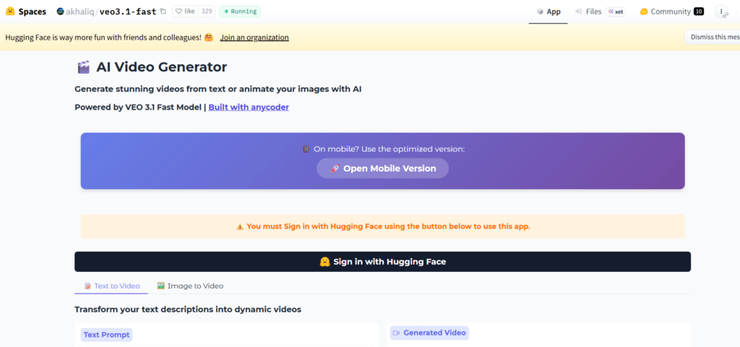This screenshot has width=740, height=347.
Task: Click the akhaliq profile avatar icon
Action: coord(60,12)
